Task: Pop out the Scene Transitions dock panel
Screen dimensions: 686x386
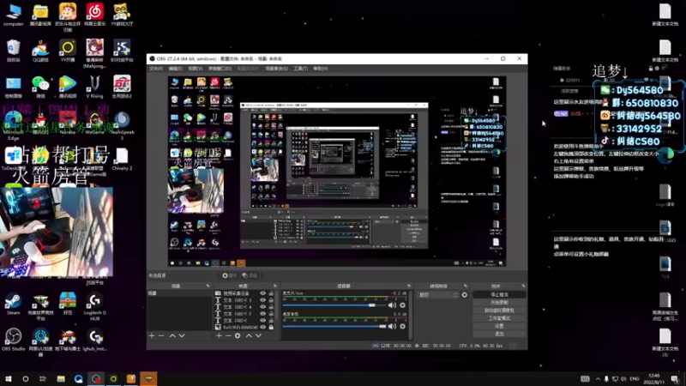Action: [x=466, y=286]
